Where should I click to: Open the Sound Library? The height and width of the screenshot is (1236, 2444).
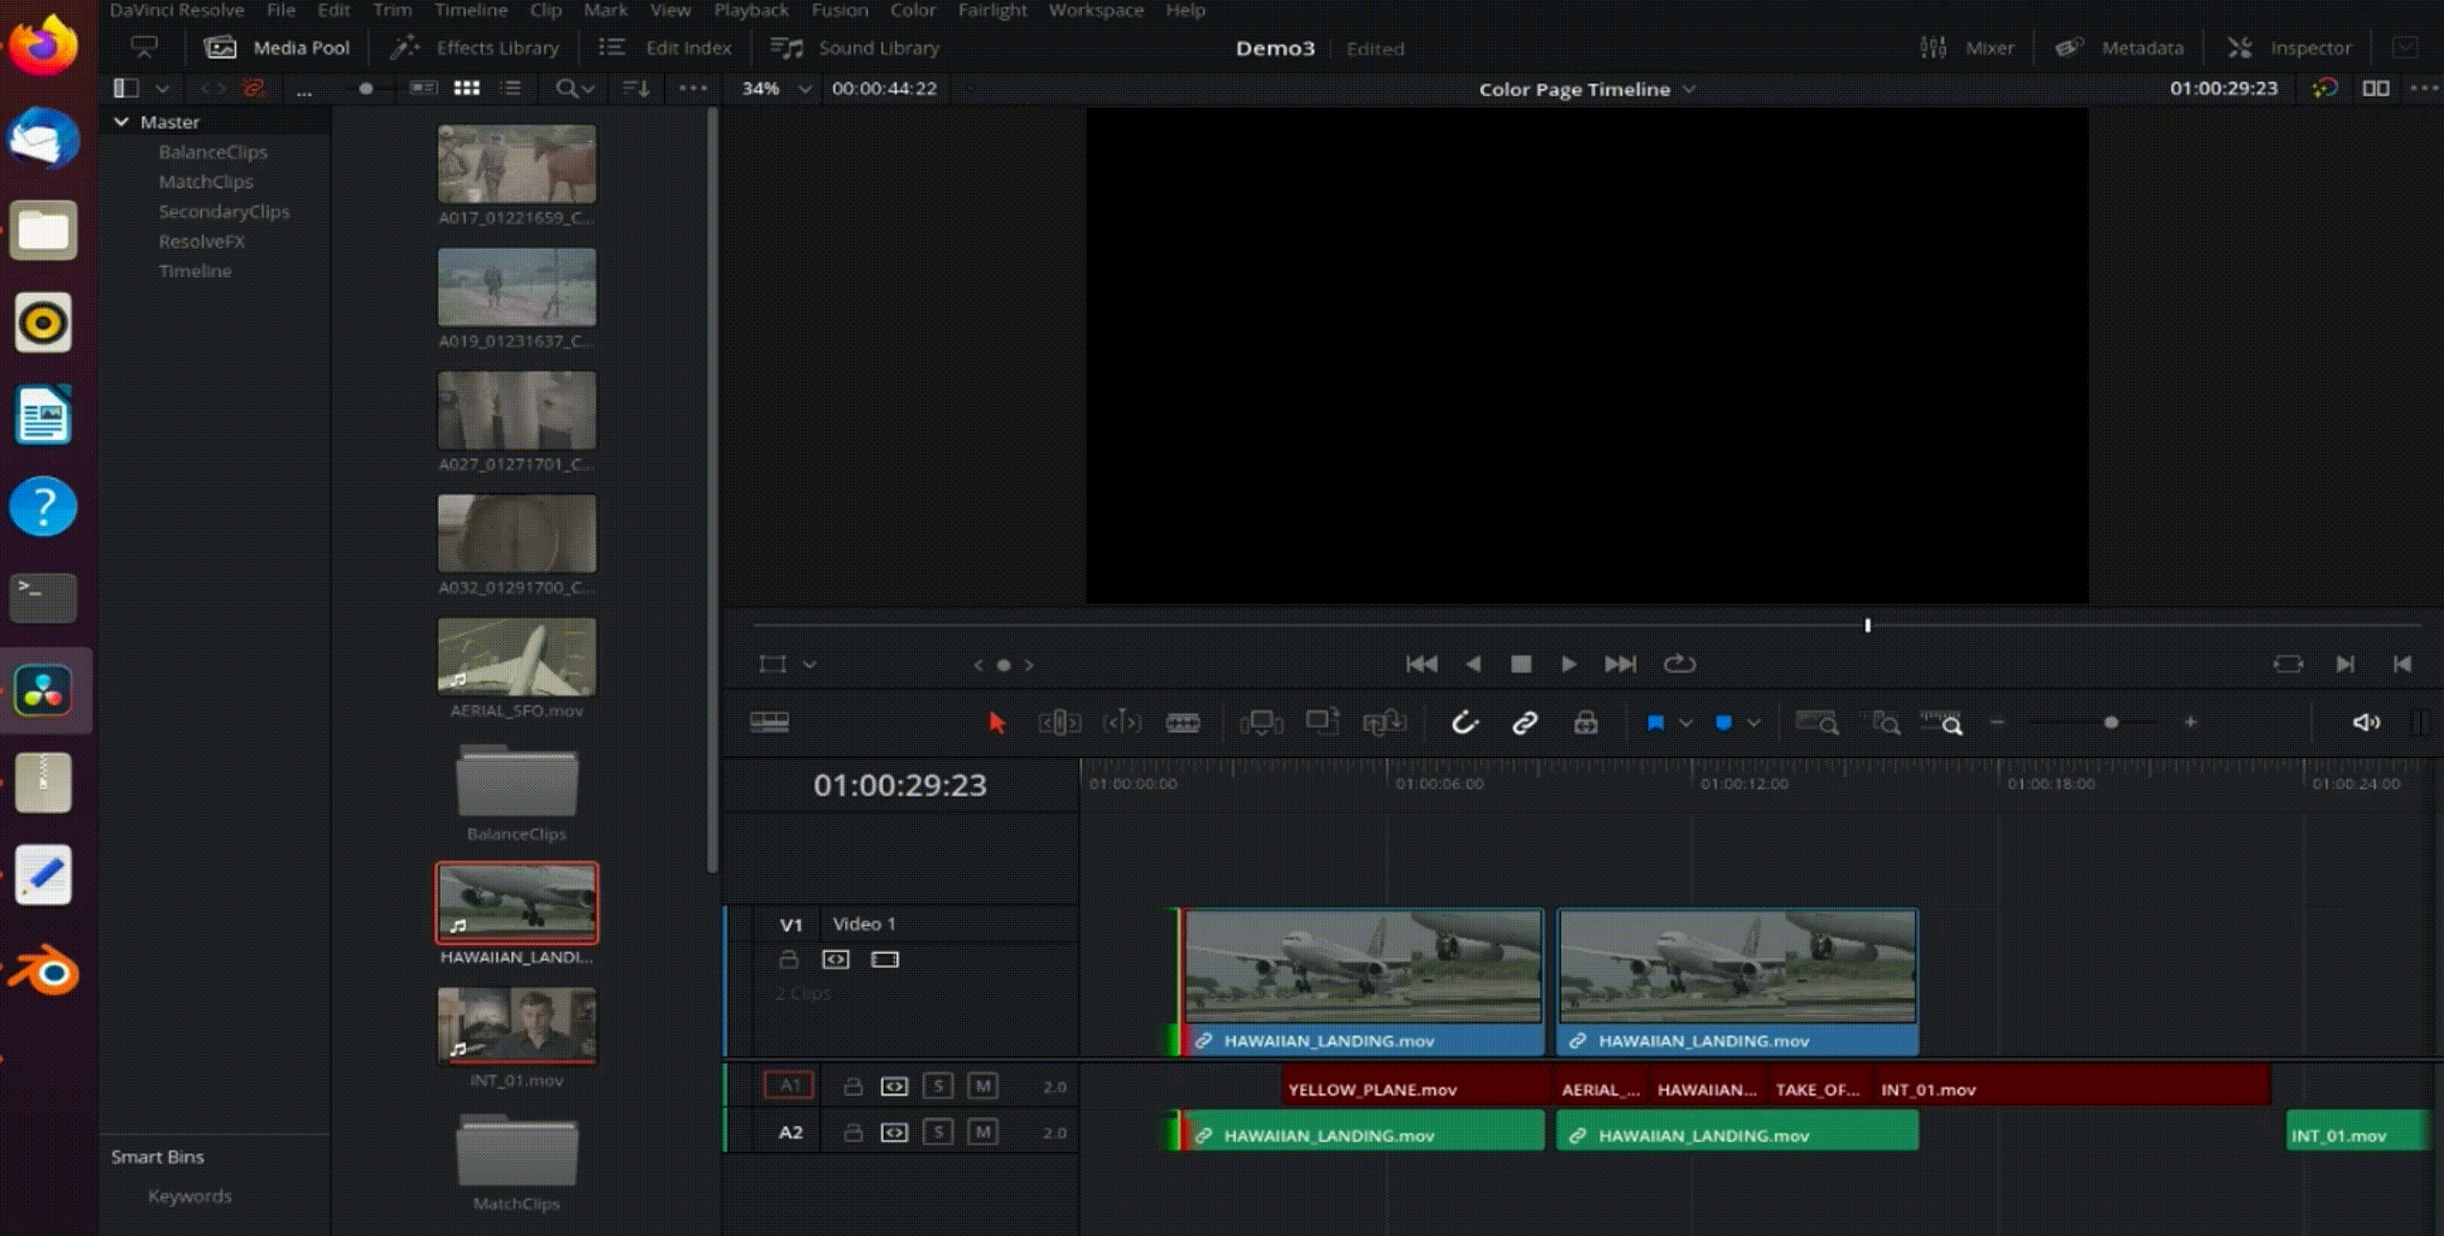click(852, 47)
